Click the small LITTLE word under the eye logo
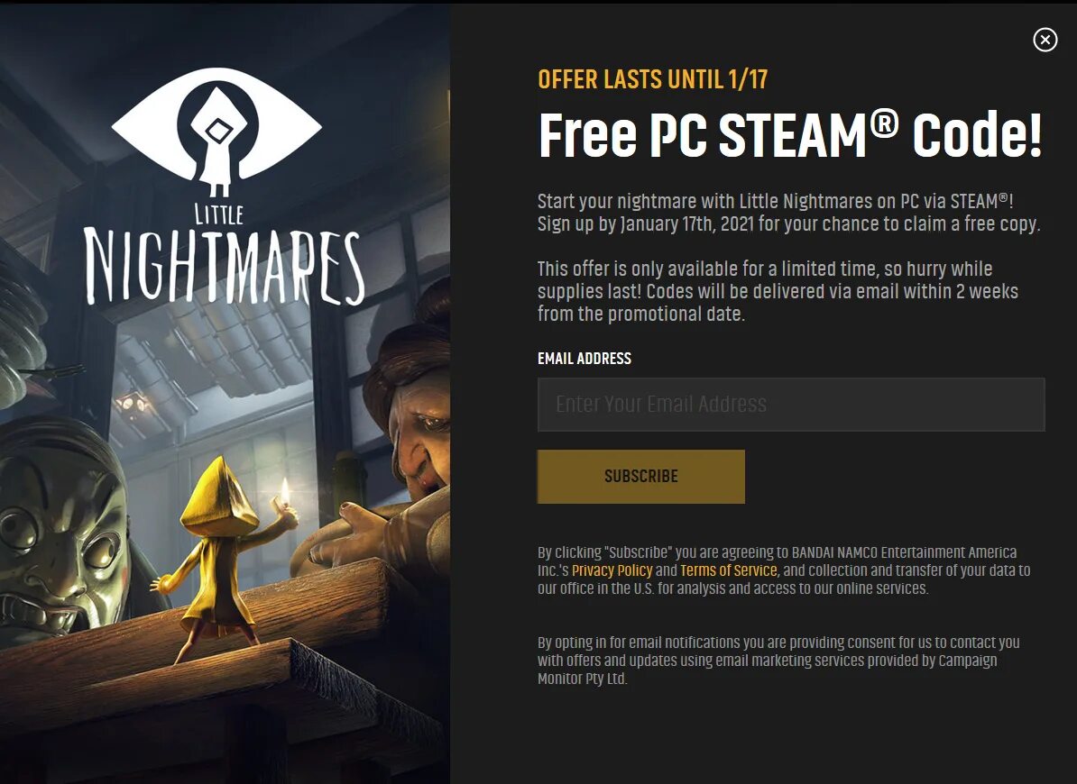This screenshot has width=1077, height=784. [219, 214]
